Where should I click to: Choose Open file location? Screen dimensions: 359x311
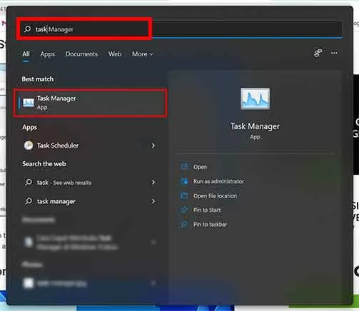[215, 196]
